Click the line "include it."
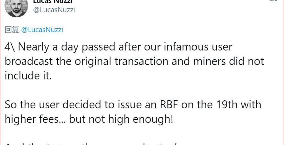Viewport: 284px width, 145px height. pos(28,76)
